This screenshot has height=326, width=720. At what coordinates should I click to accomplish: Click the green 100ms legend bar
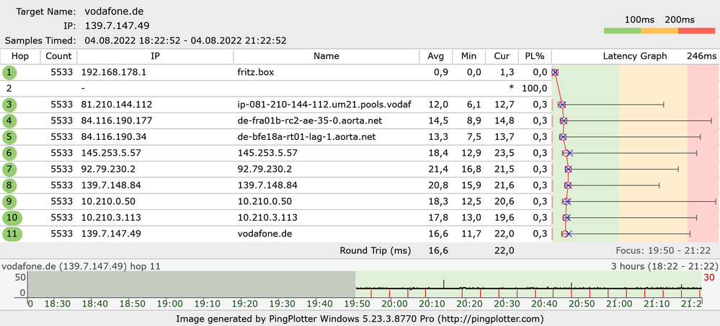[622, 30]
